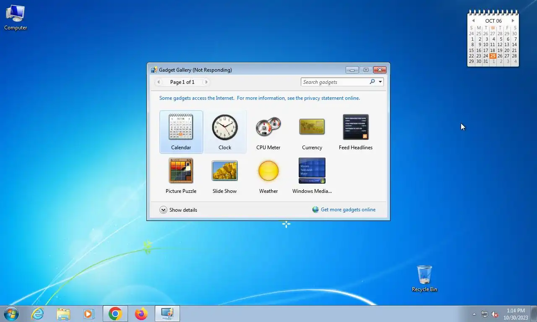Click the Gadget Gallery title bar icon
The image size is (537, 322).
154,70
